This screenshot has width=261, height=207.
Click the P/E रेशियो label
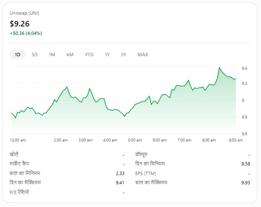(19, 192)
